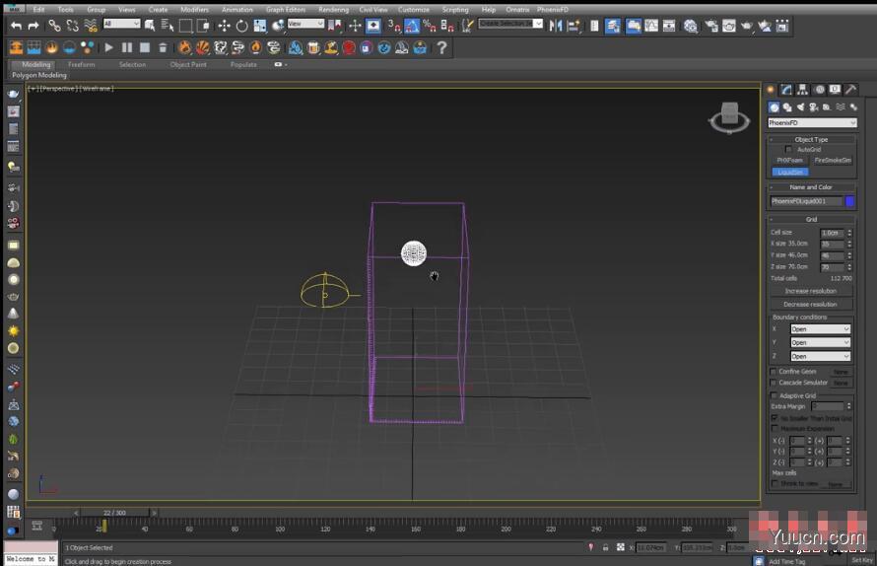Click the Link objects chain icon
Viewport: 877px width, 566px height.
click(54, 25)
